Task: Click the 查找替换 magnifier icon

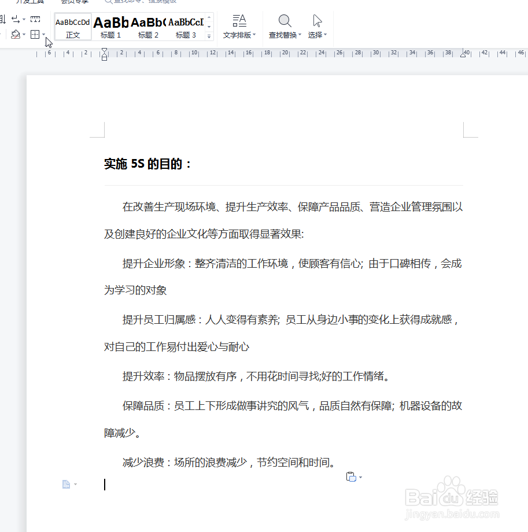Action: (285, 21)
